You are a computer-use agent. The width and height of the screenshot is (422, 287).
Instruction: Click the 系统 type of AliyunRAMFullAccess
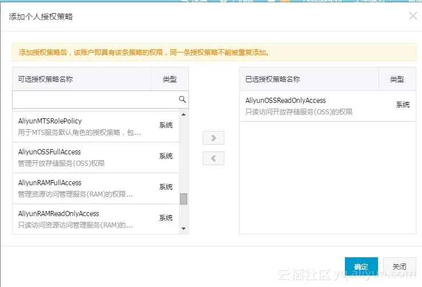(x=166, y=187)
